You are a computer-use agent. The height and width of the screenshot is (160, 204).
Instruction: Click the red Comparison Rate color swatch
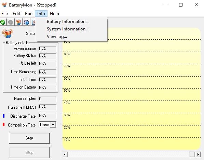pos(4,124)
